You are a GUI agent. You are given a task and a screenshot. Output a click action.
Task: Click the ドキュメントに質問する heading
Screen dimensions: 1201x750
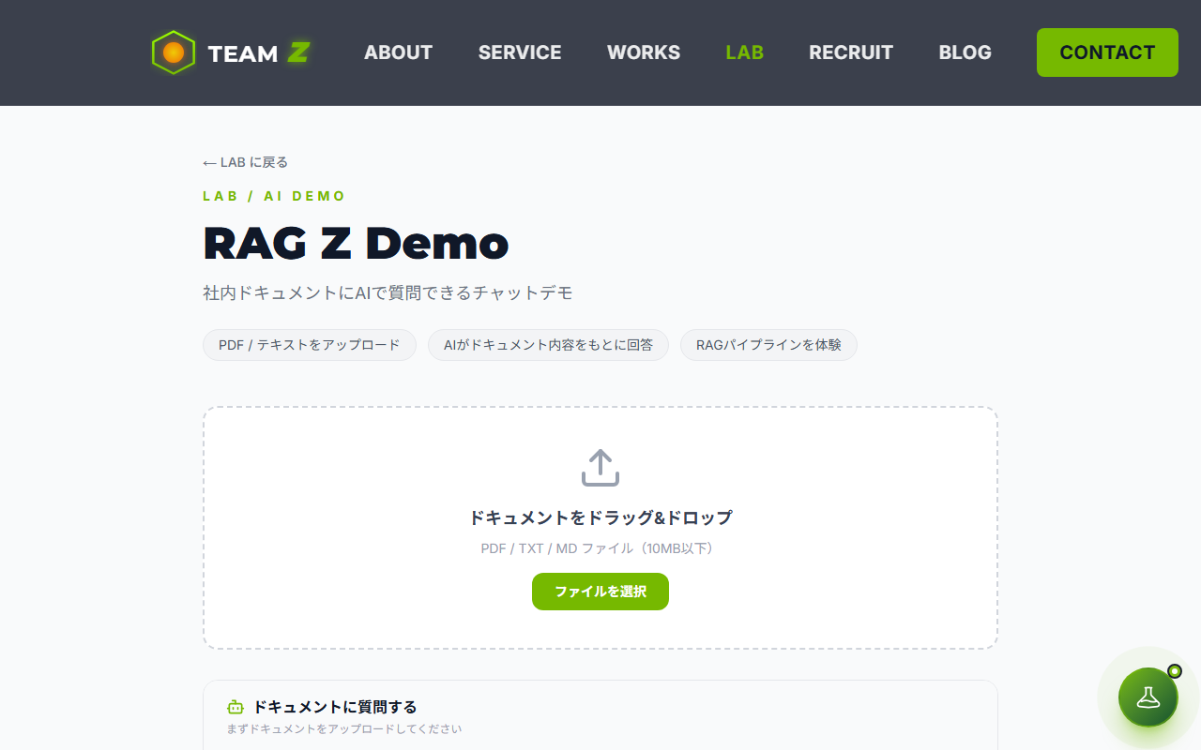(335, 707)
